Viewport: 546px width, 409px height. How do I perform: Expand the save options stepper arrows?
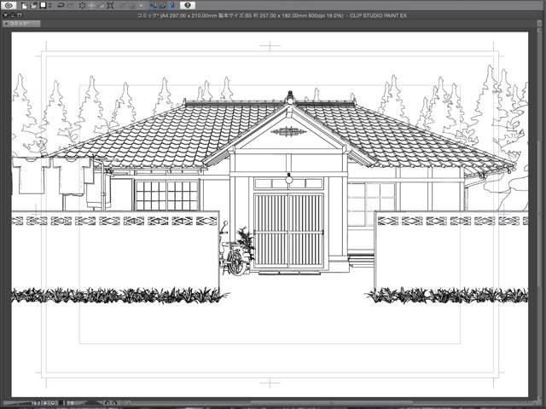click(50, 6)
